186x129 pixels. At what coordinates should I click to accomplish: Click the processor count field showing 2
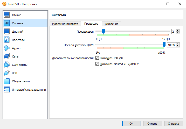(174, 31)
